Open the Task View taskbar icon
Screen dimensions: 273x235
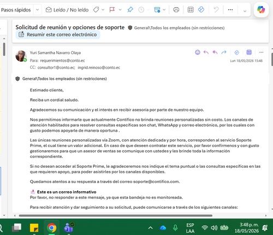click(16, 228)
